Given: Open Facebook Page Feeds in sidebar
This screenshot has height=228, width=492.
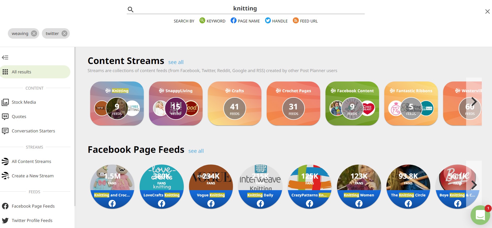Looking at the screenshot, I should (28, 206).
